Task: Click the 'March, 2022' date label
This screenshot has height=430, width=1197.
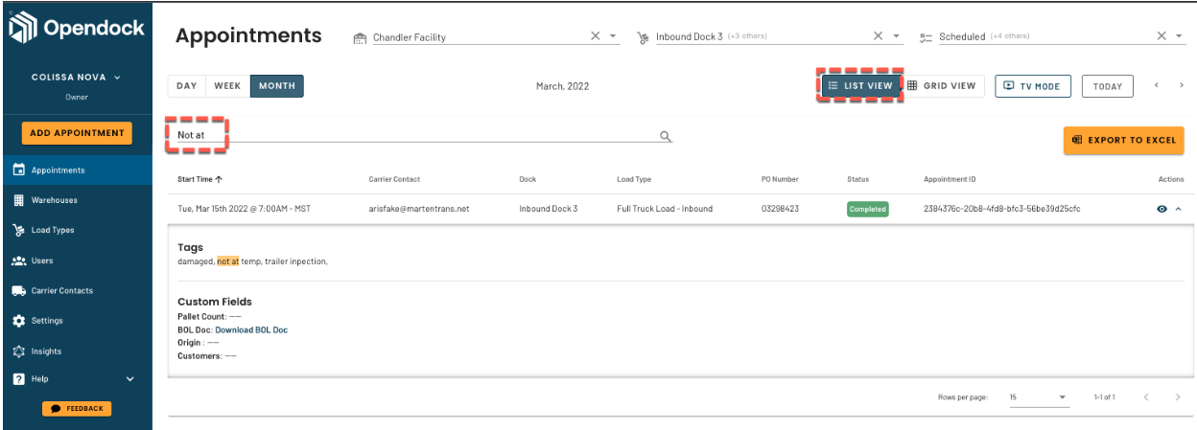Action: point(563,86)
